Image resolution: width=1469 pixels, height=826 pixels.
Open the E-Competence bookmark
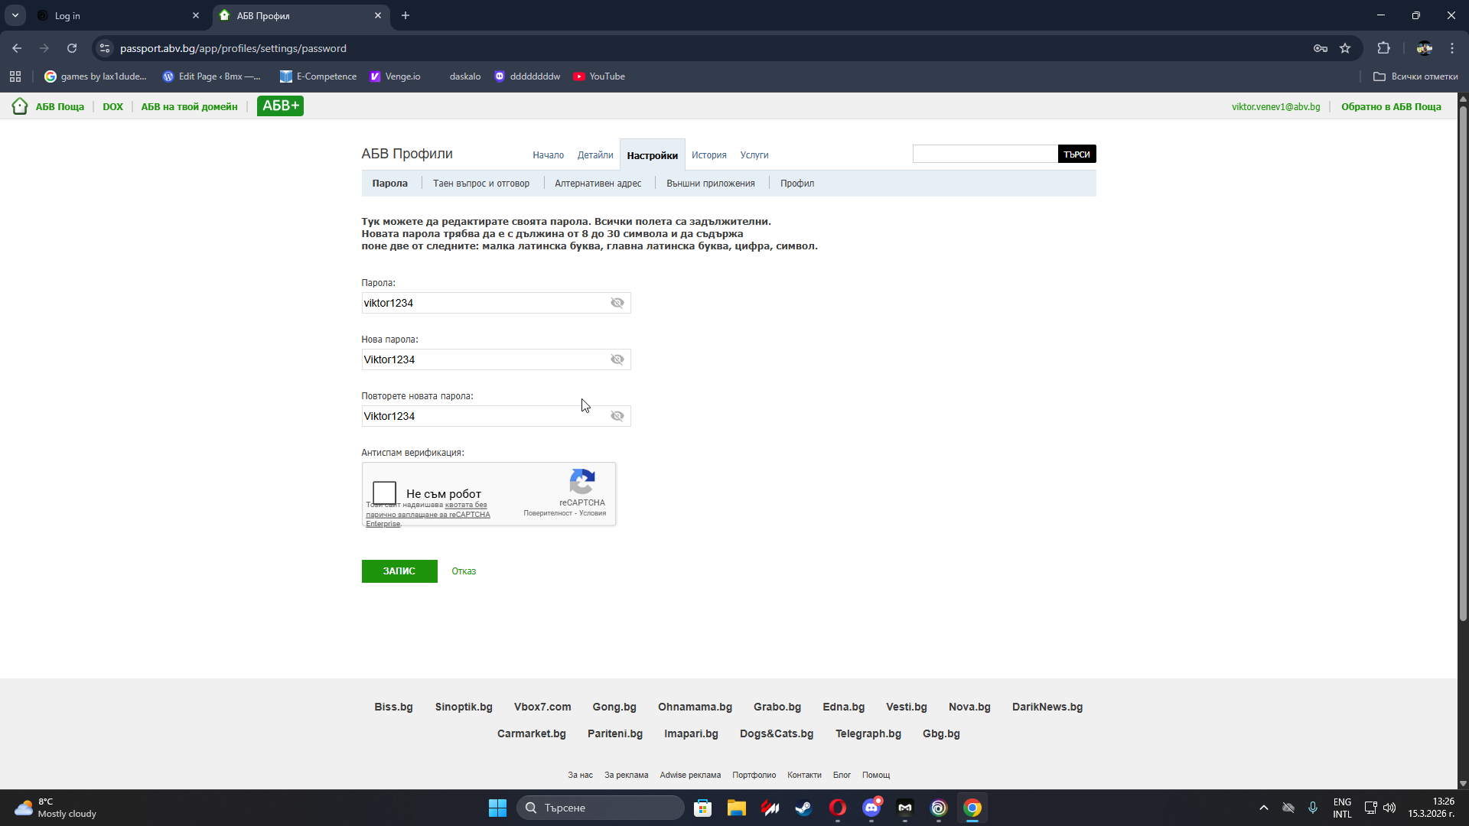click(318, 76)
